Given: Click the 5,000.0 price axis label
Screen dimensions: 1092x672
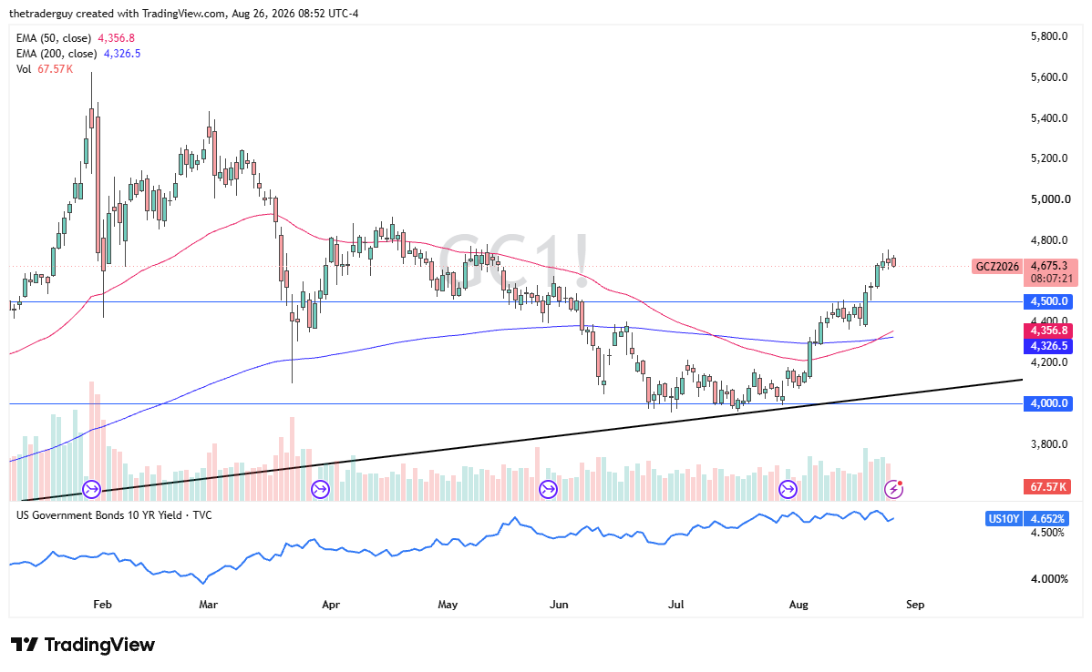Looking at the screenshot, I should tap(1050, 199).
